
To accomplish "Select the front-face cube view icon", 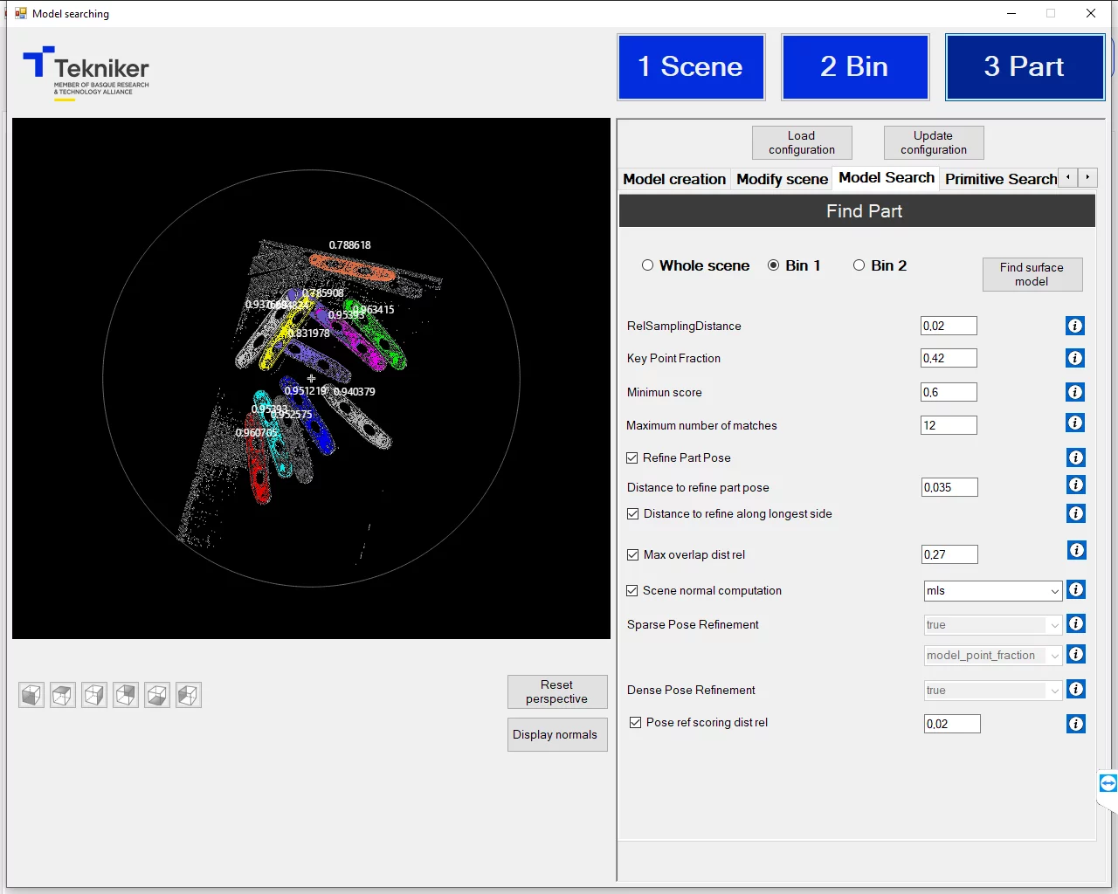I will click(31, 695).
